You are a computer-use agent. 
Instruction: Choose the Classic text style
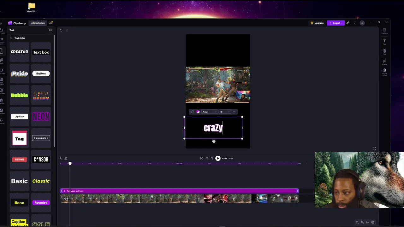41,181
